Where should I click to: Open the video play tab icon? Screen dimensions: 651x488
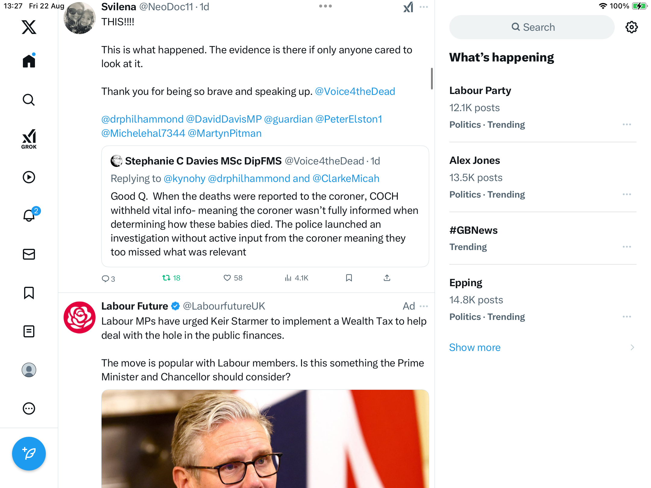(x=29, y=177)
